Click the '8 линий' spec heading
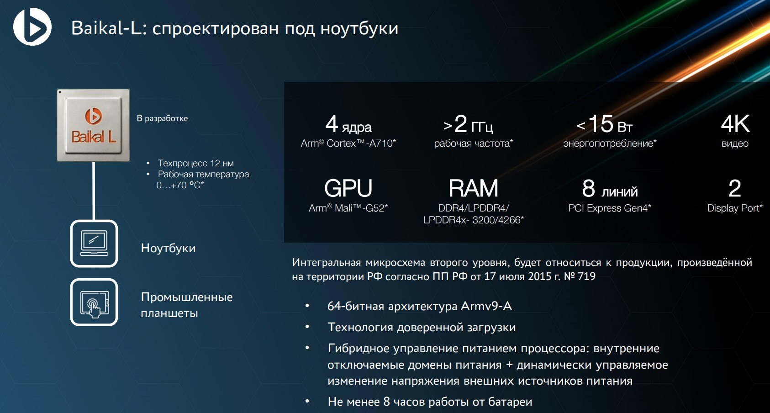This screenshot has width=770, height=413. click(610, 188)
